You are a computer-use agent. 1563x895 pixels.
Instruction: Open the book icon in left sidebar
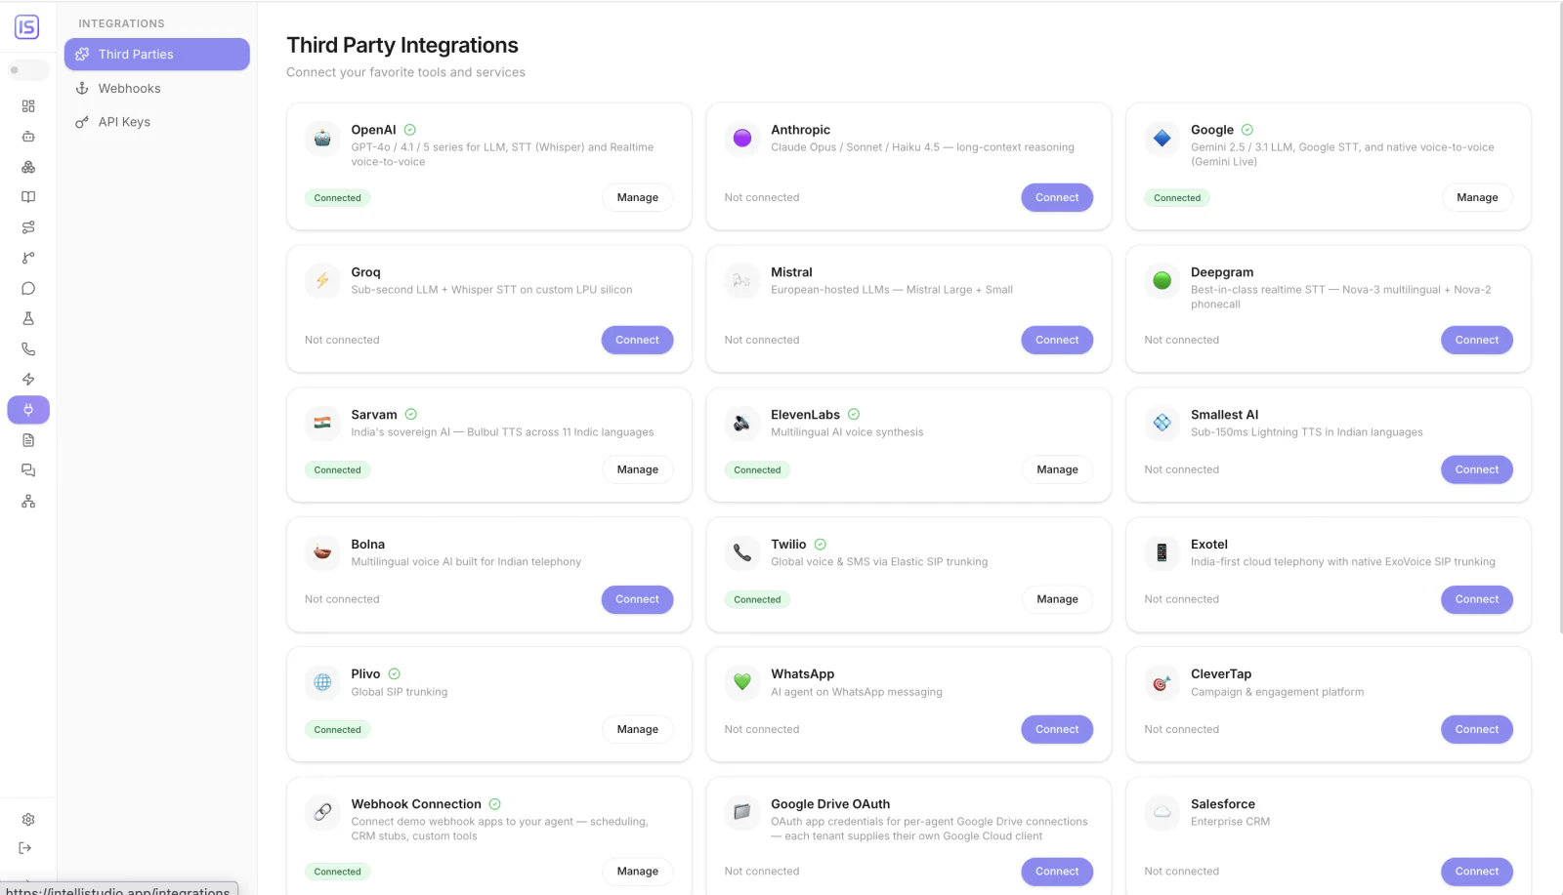(x=28, y=197)
